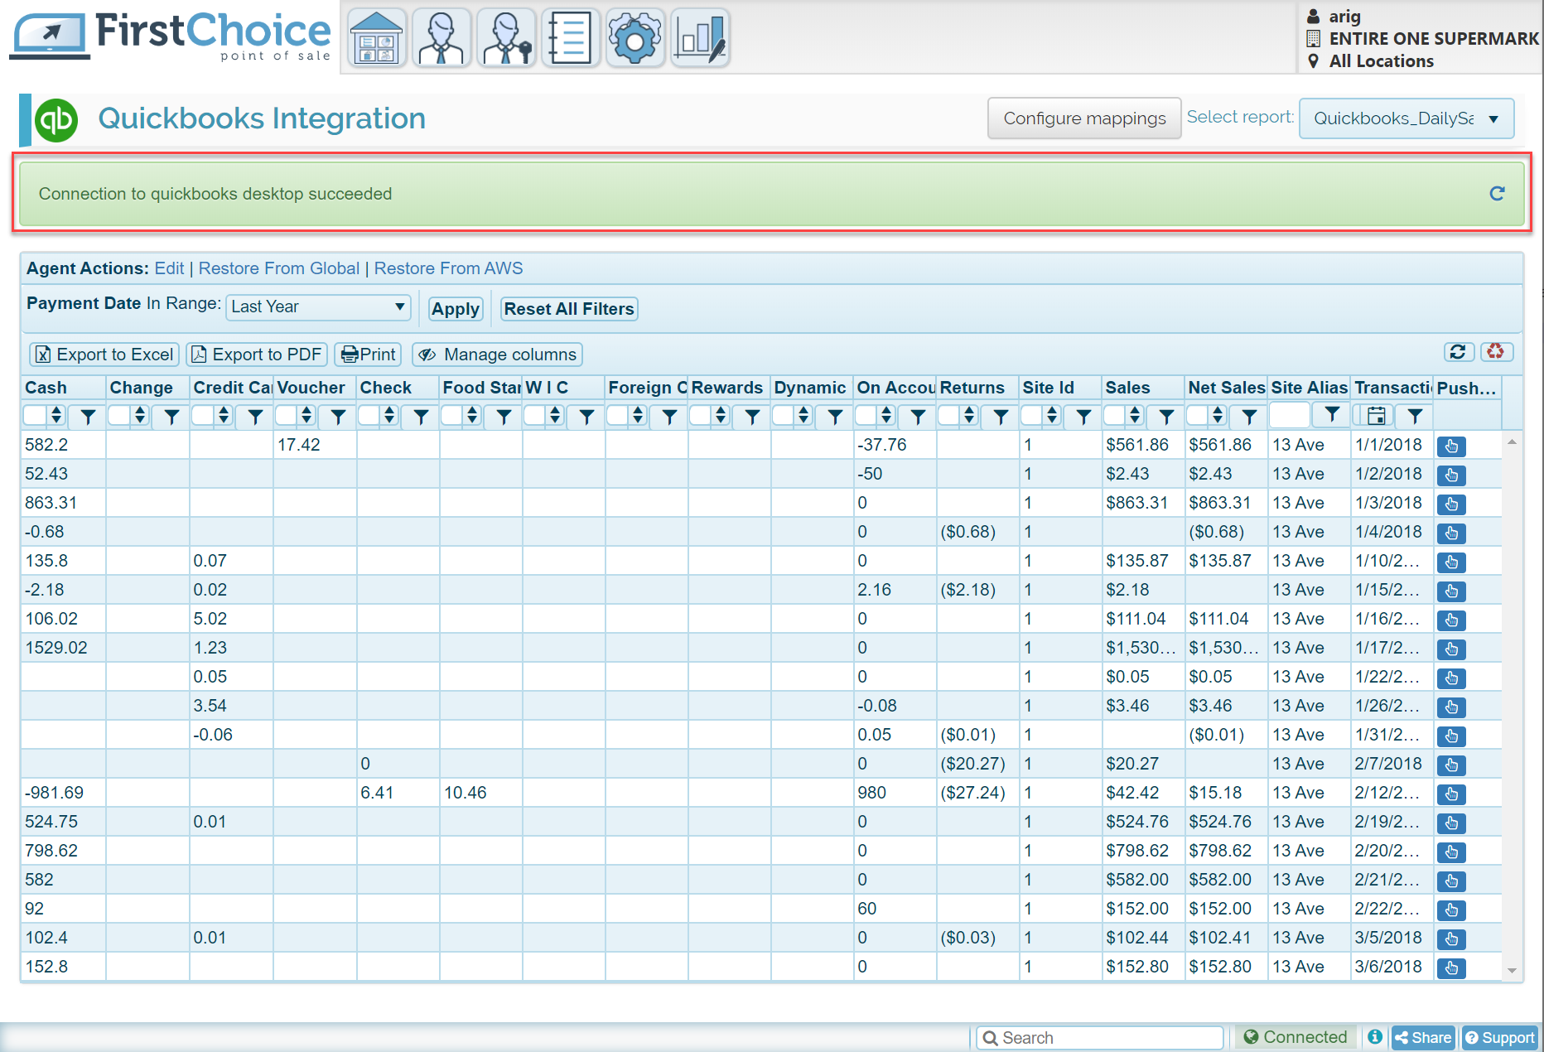The height and width of the screenshot is (1052, 1544).
Task: Export the grid to PDF
Action: [257, 355]
